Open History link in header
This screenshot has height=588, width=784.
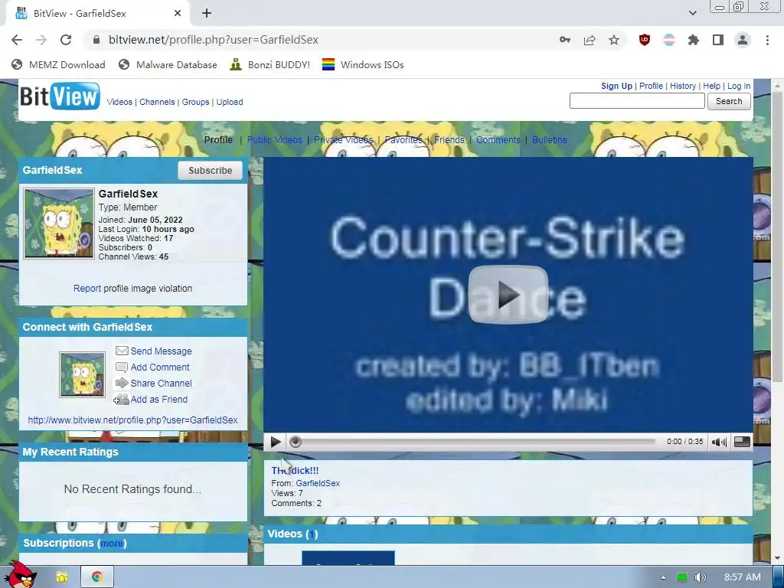(x=683, y=86)
